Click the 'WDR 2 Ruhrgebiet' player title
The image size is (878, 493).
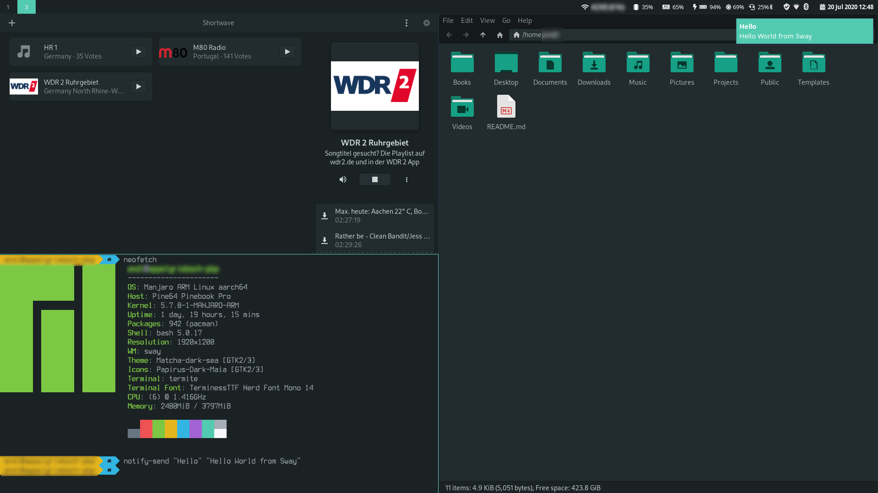point(374,143)
